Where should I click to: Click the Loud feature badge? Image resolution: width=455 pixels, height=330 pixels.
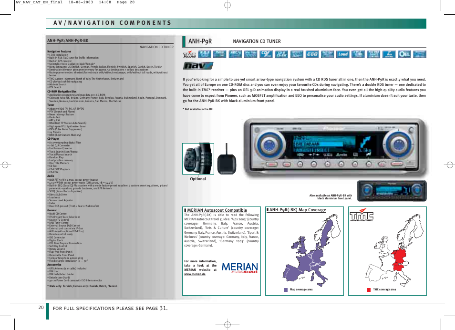pos(343,54)
